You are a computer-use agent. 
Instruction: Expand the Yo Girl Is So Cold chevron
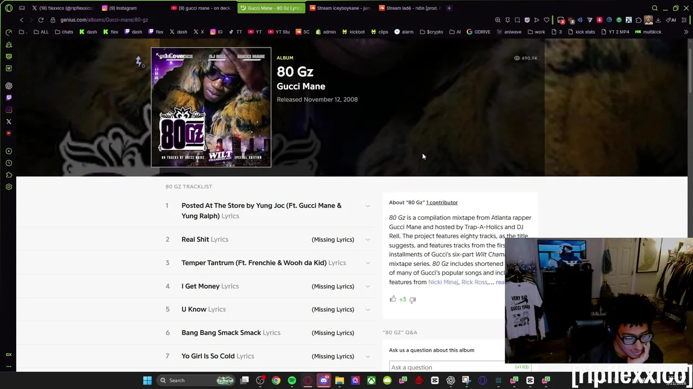pos(368,356)
